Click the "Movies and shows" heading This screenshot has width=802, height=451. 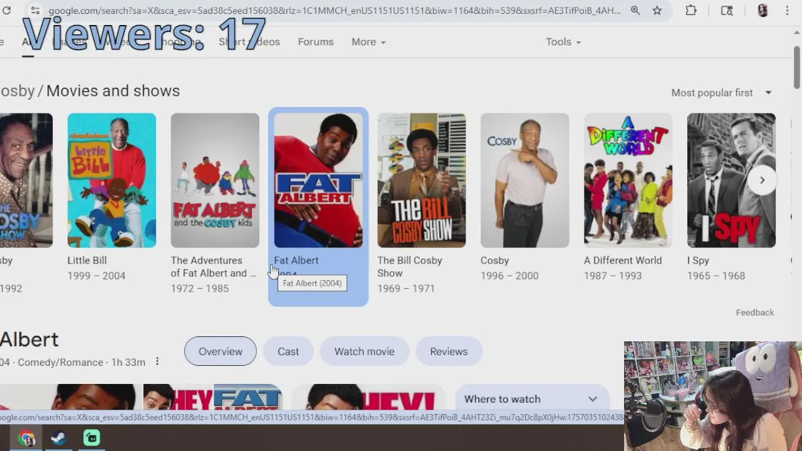[113, 91]
